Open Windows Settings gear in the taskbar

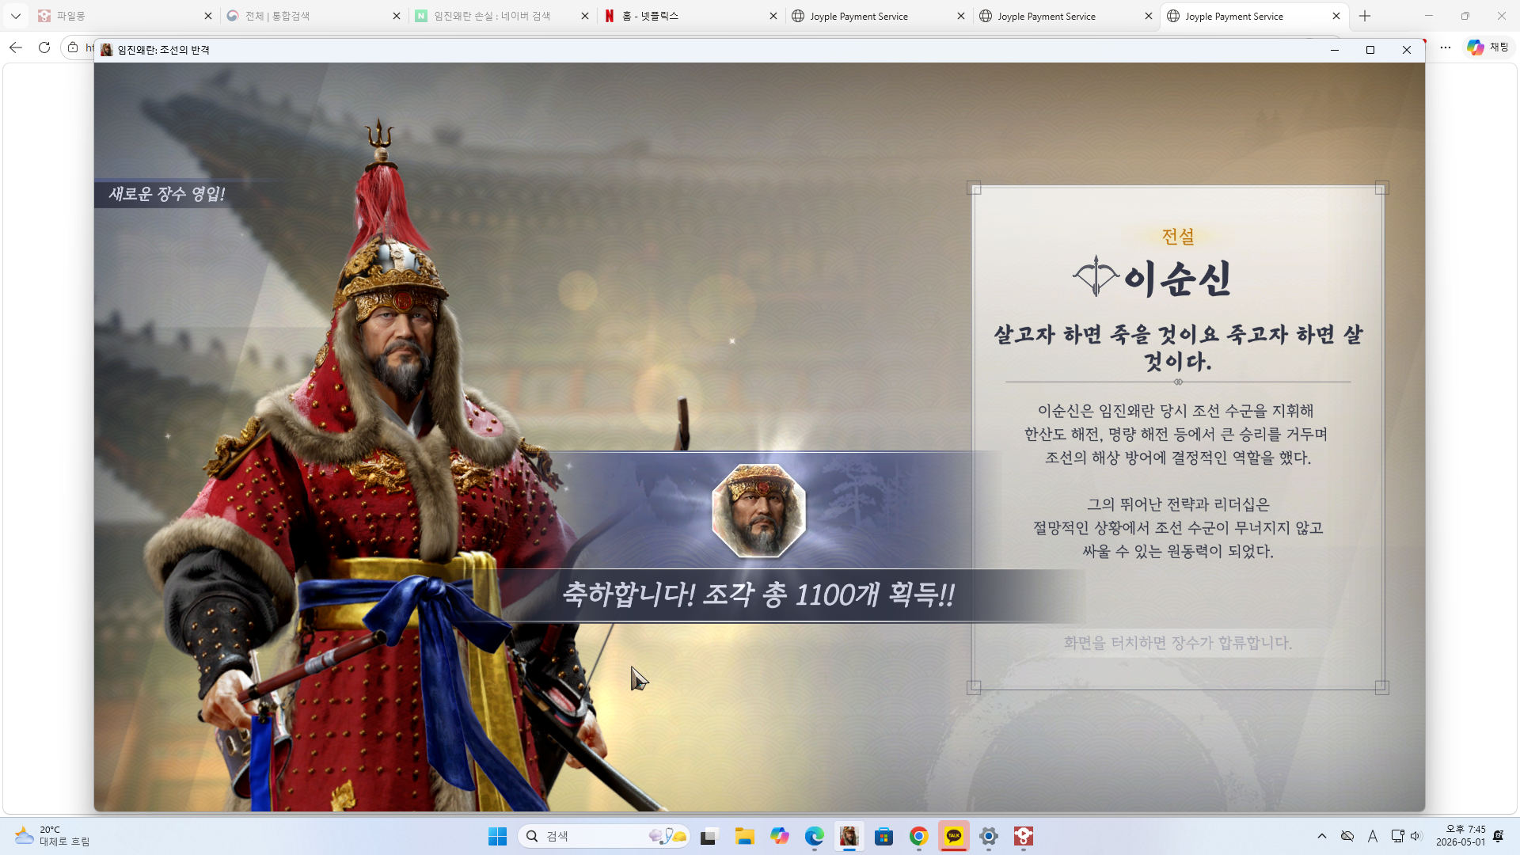[989, 836]
